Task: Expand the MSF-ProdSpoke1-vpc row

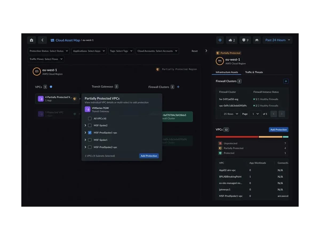Action: (85, 133)
